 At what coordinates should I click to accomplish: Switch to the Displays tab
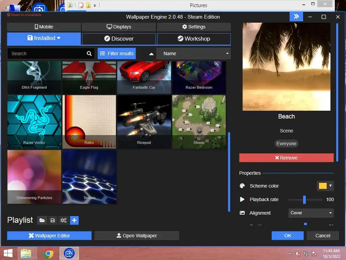click(x=119, y=27)
